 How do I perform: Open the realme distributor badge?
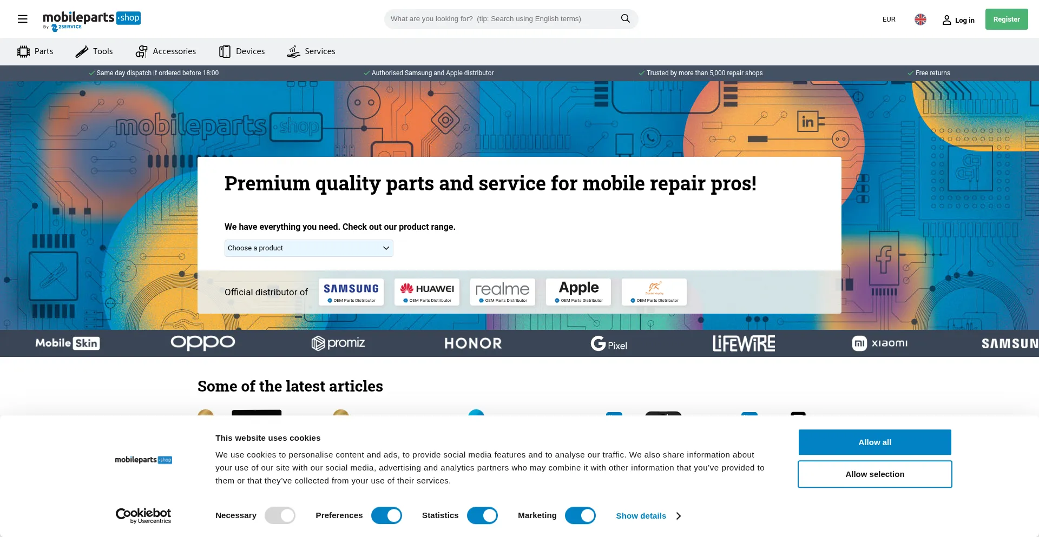pyautogui.click(x=503, y=292)
